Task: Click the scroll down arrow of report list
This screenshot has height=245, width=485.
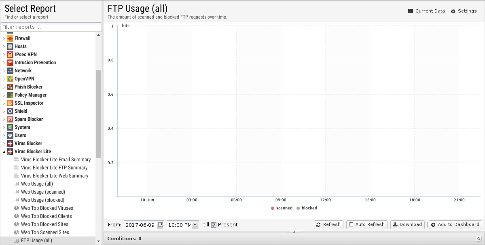Action: tap(98, 241)
